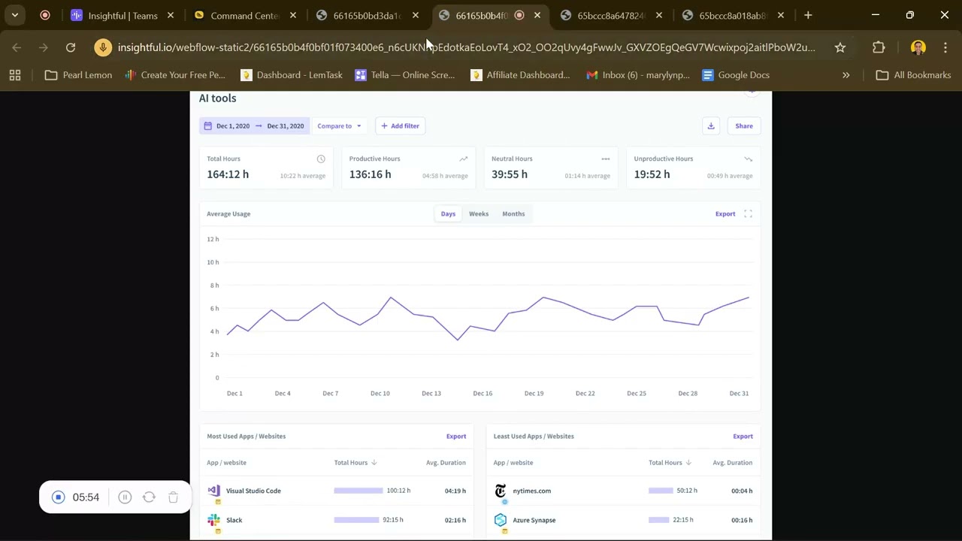Image resolution: width=962 pixels, height=541 pixels.
Task: Restart the recording in the recorder widget
Action: click(x=149, y=497)
